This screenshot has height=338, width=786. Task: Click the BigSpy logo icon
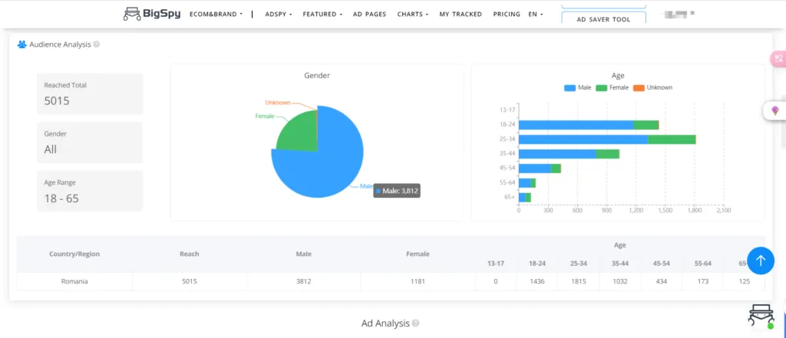point(133,14)
